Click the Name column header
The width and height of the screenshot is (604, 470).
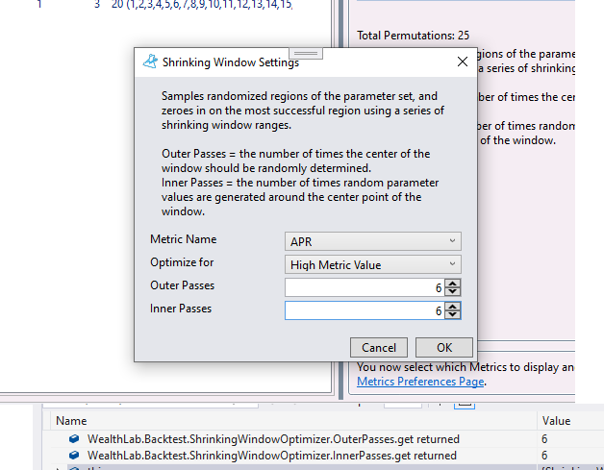click(x=71, y=420)
